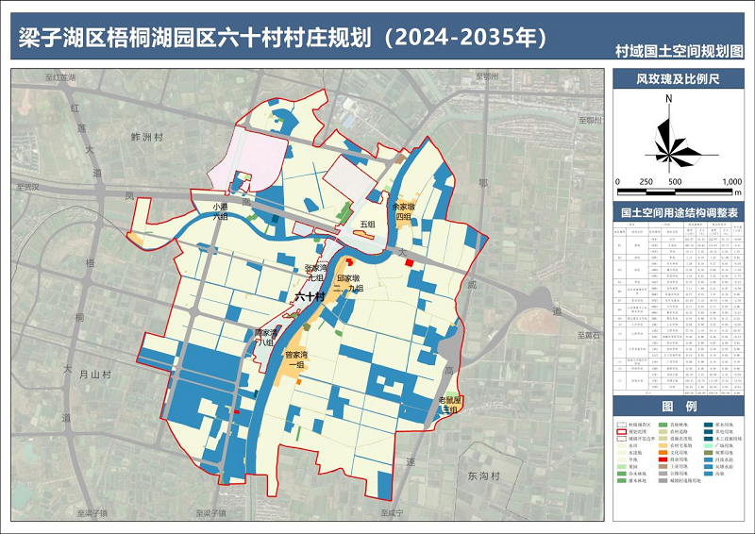Click the dashed 村域调查区 legend symbol
This screenshot has width=755, height=534.
pyautogui.click(x=622, y=425)
